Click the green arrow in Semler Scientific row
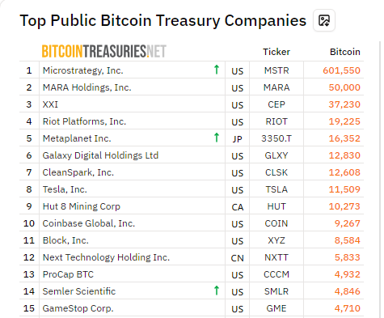This screenshot has width=384, height=318. coord(217,290)
